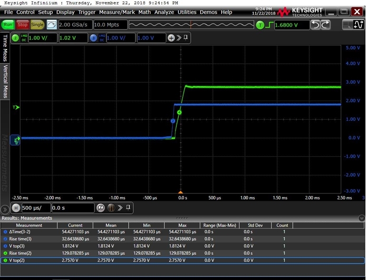The image size is (369, 280).
Task: Click the green Run button
Action: [x=8, y=25]
